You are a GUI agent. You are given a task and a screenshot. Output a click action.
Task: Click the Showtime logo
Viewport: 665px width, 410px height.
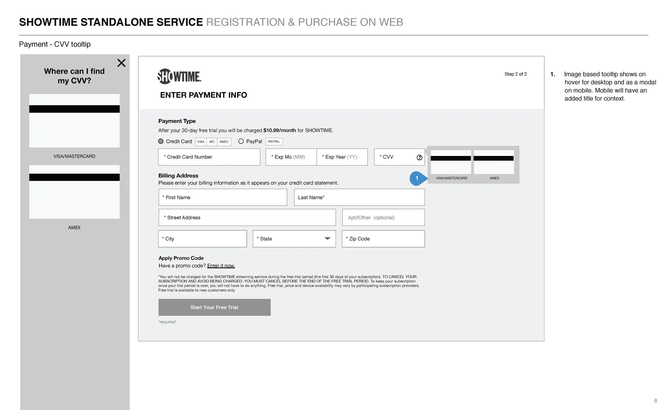click(x=179, y=77)
